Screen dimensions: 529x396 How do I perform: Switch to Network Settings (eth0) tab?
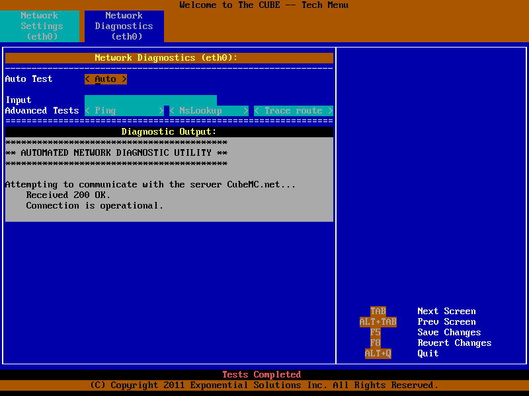click(x=40, y=26)
